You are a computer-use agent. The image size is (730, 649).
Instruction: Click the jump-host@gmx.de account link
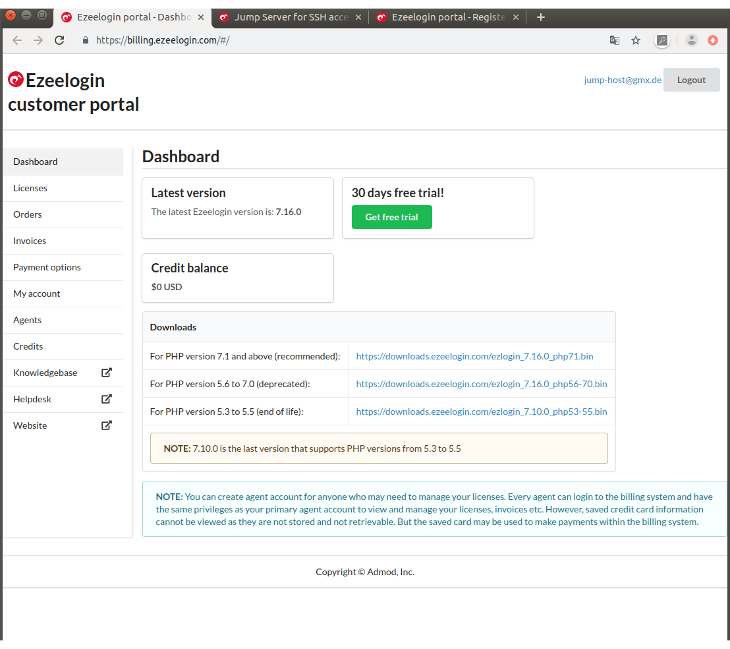[x=622, y=80]
